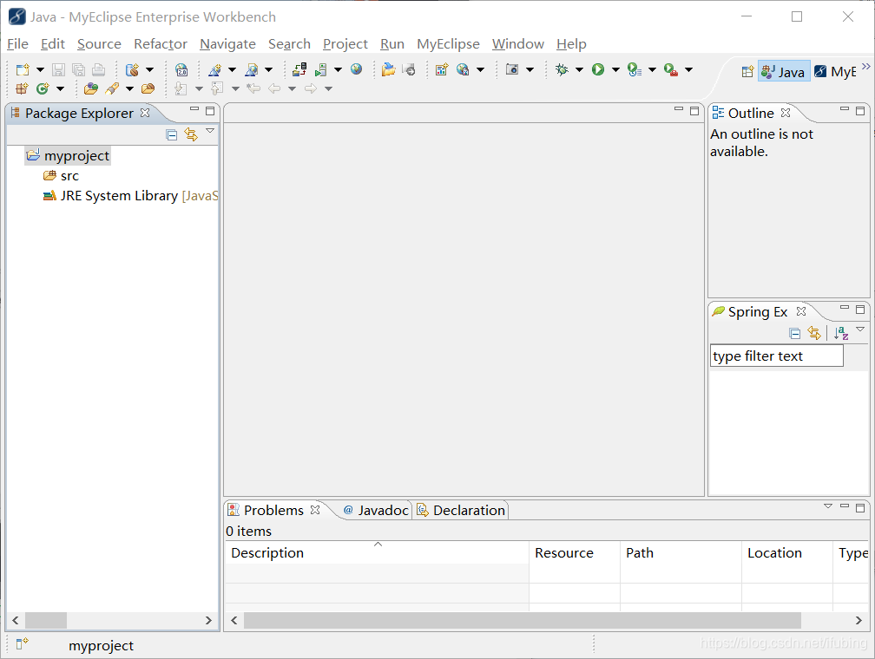
Task: Click the run server icon with green arrow
Action: click(321, 69)
